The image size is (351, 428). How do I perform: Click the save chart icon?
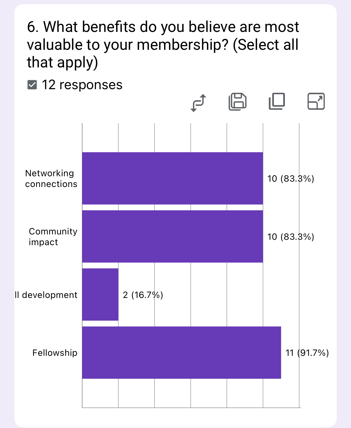(x=238, y=102)
